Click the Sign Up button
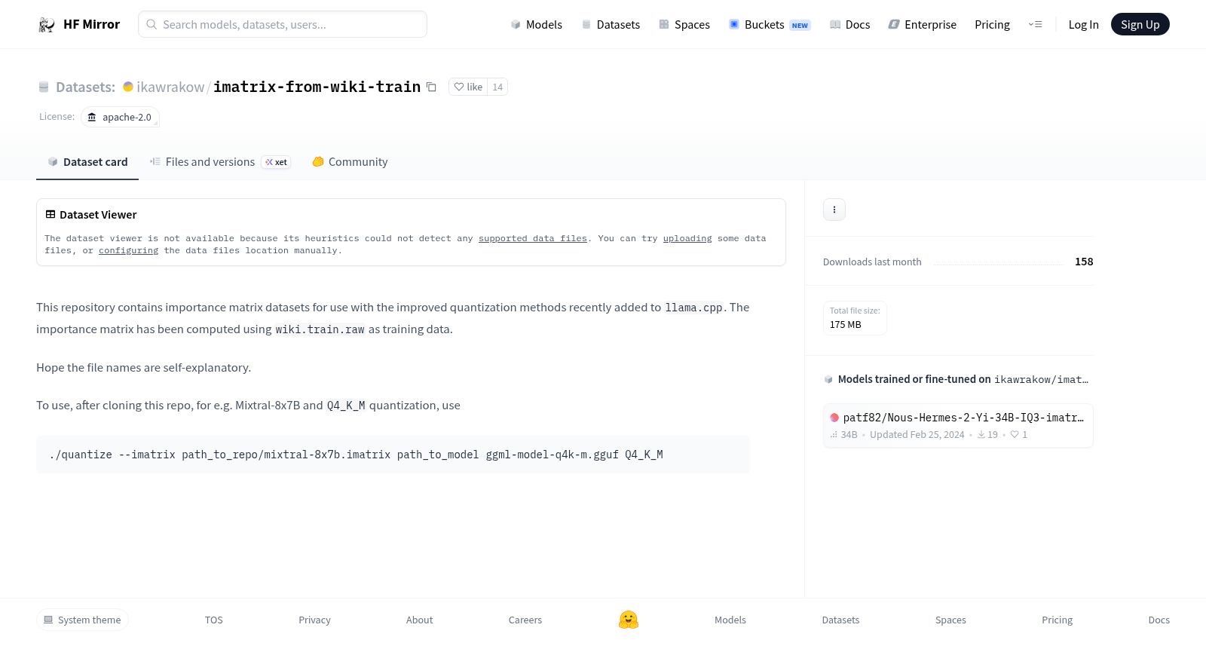Screen dimensions: 1206x646 [1140, 24]
